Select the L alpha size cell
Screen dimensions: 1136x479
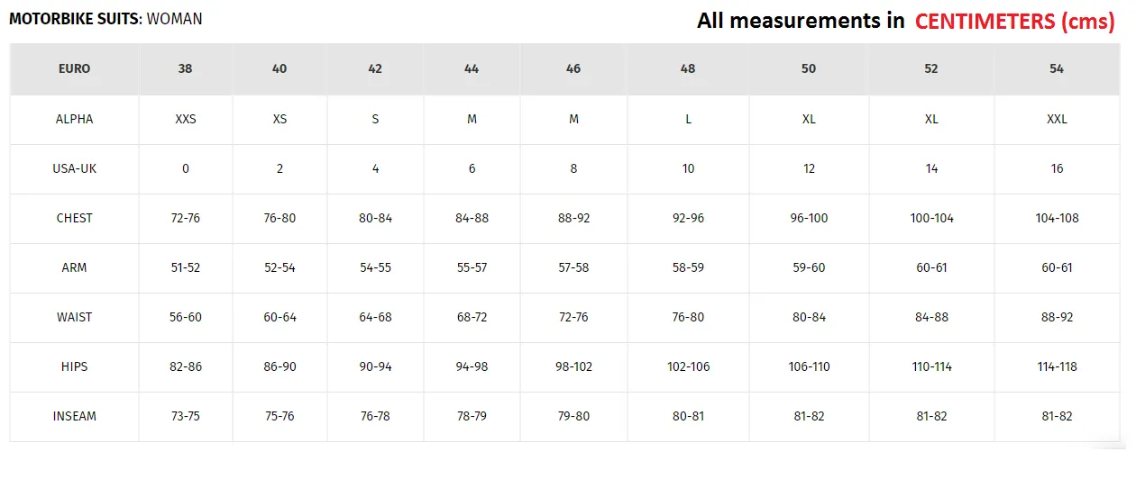688,120
